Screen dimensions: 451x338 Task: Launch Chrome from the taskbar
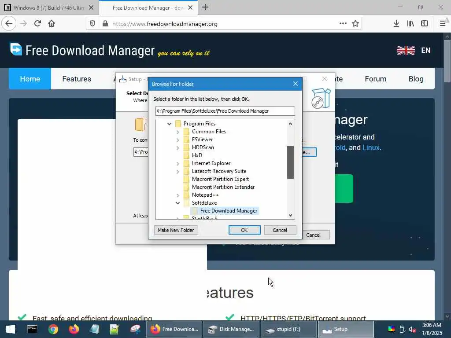53,329
